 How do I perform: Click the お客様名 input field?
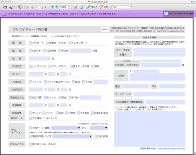click(161, 65)
